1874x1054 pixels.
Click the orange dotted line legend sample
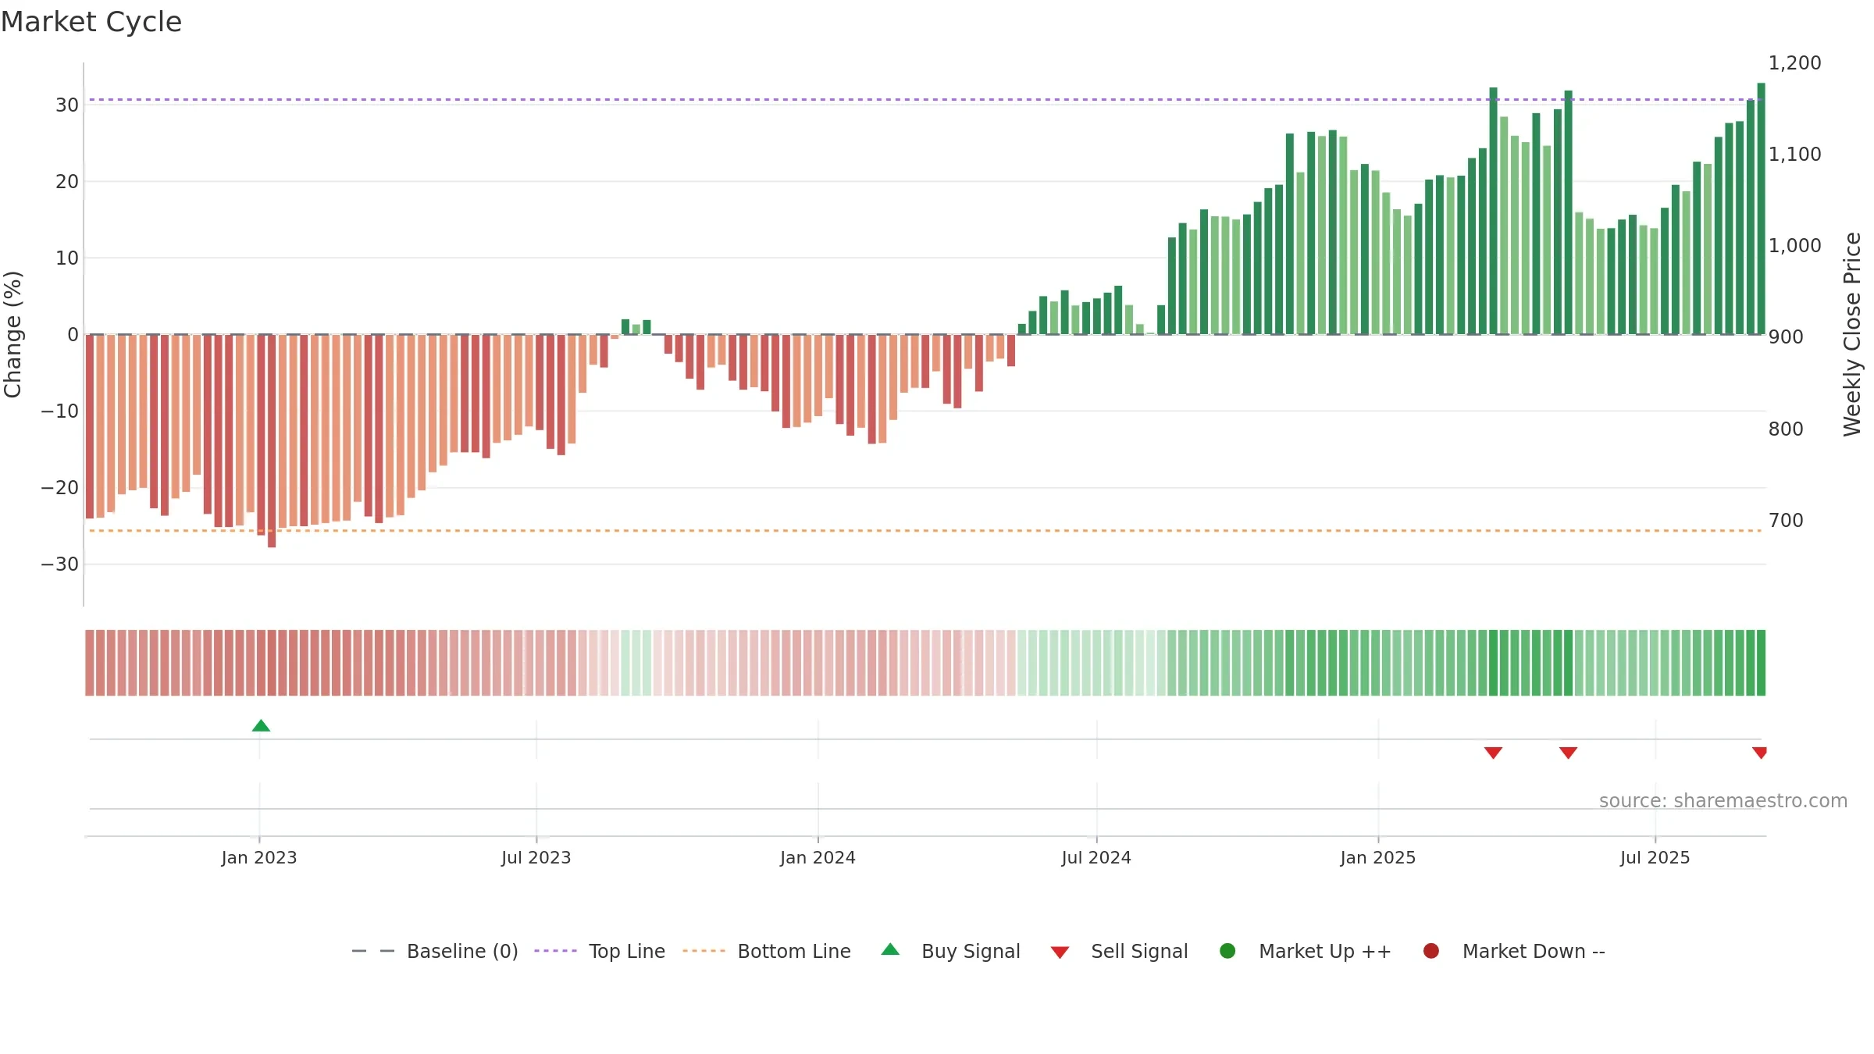(x=704, y=951)
